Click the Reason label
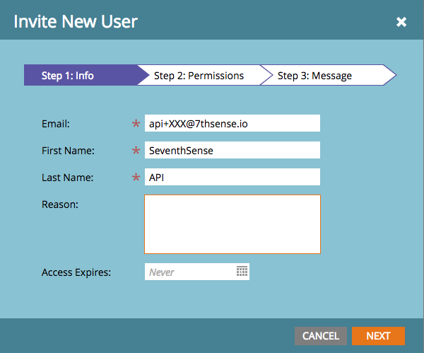This screenshot has width=424, height=353. [x=59, y=204]
